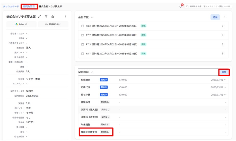236x141 pixels.
Task: Select 決算料（法人税） contract row
Action: coord(153,110)
